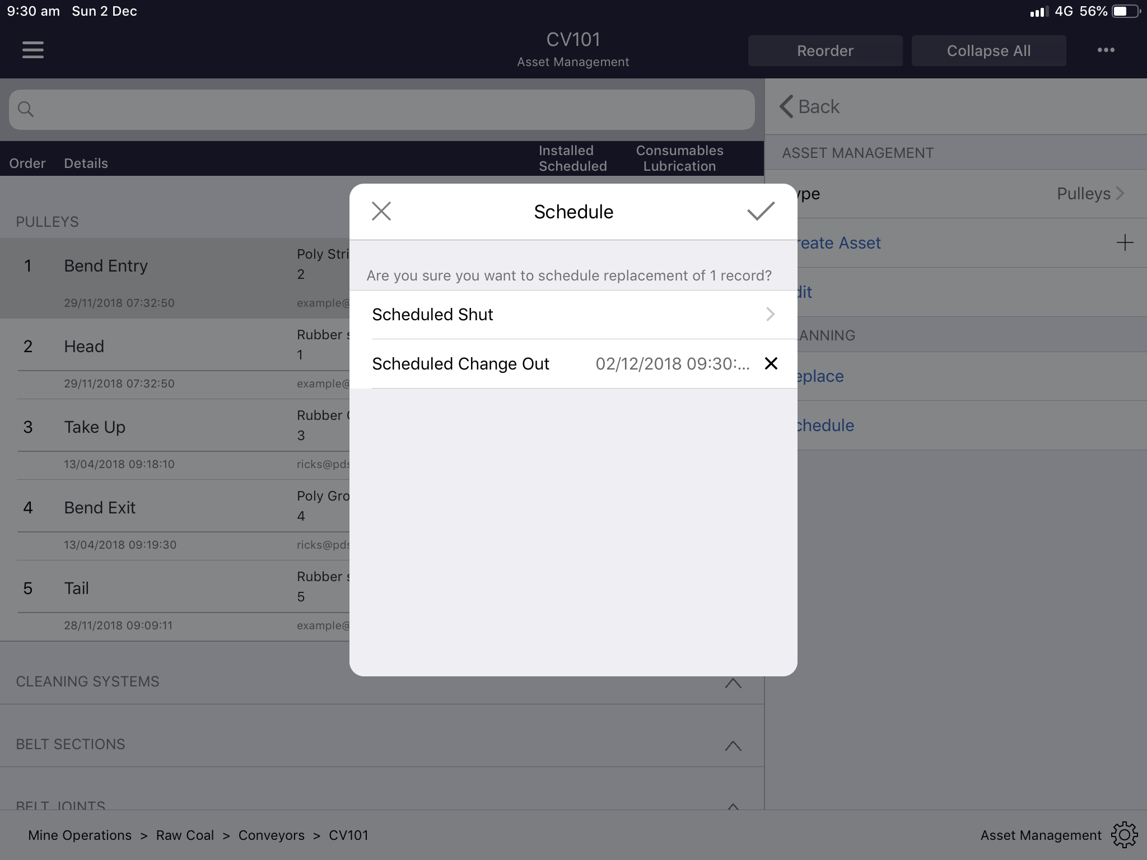This screenshot has height=860, width=1147.
Task: Click the Replace link under Planning
Action: [820, 376]
